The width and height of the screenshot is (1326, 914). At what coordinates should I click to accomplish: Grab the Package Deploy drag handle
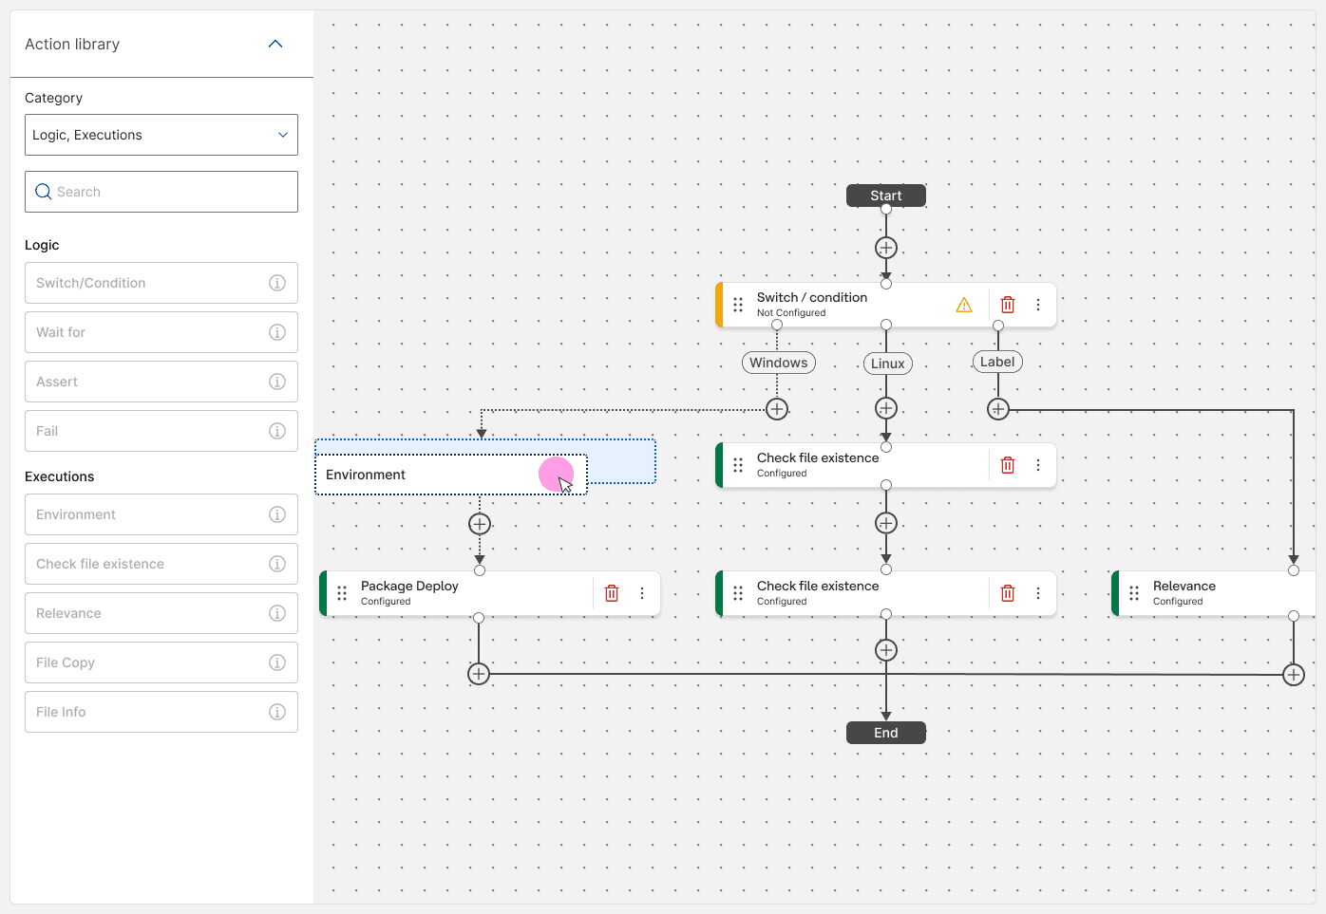pos(342,593)
